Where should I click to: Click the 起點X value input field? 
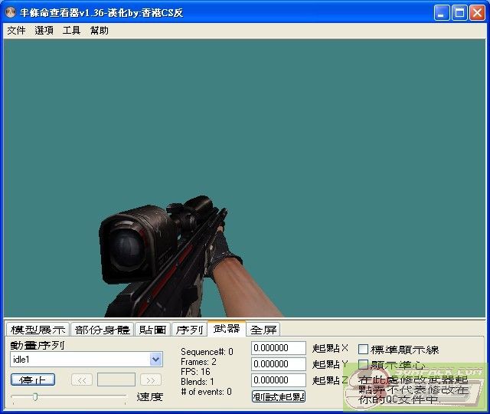278,349
